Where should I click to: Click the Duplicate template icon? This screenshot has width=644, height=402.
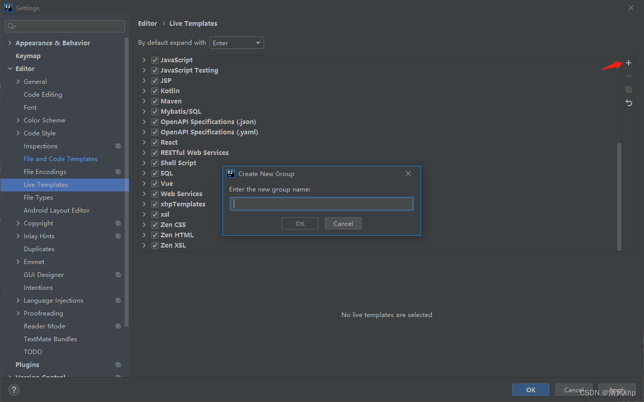[x=628, y=90]
